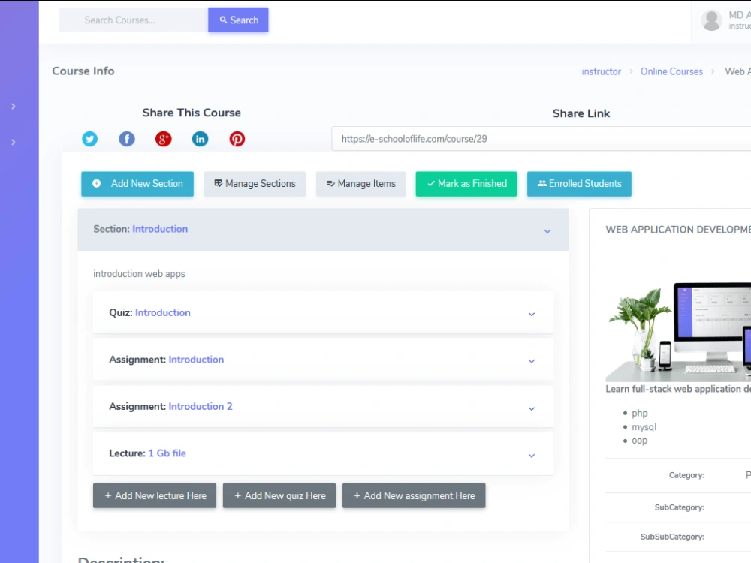The width and height of the screenshot is (751, 563).
Task: Open the Introduction section link
Action: coord(160,229)
